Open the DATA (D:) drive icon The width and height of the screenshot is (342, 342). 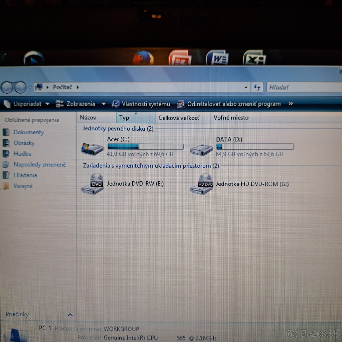coord(201,149)
